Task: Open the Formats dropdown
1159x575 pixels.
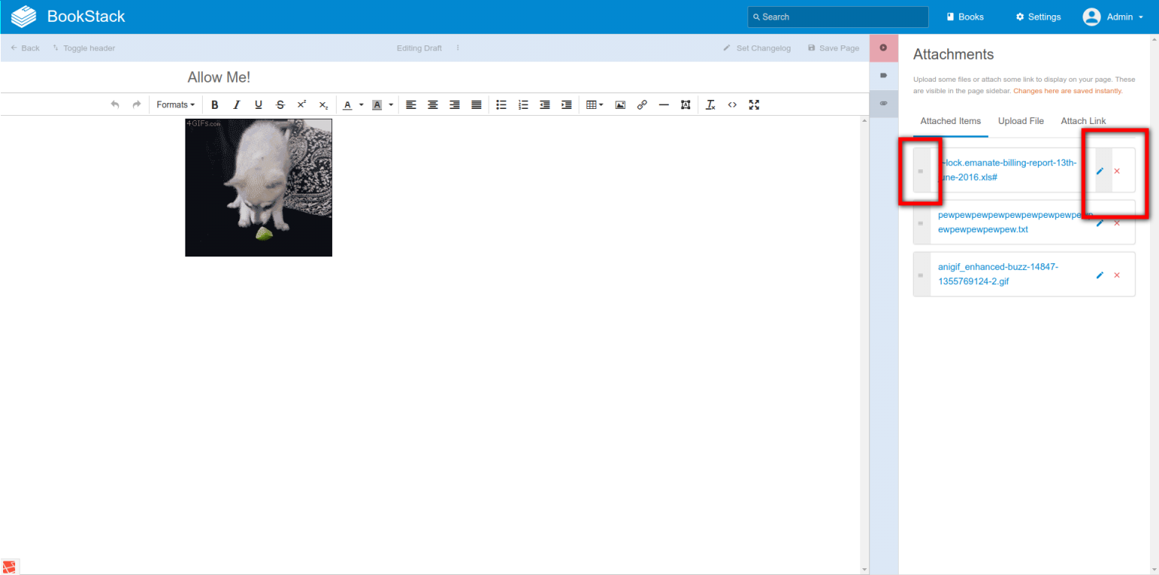Action: 175,104
